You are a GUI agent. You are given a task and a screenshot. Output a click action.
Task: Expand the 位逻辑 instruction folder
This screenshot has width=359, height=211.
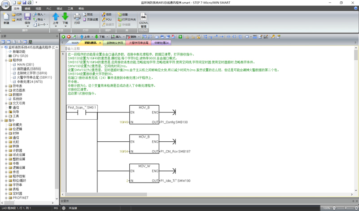6,129
